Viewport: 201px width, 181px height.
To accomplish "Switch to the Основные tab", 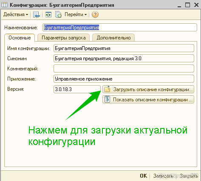I will click(20, 38).
